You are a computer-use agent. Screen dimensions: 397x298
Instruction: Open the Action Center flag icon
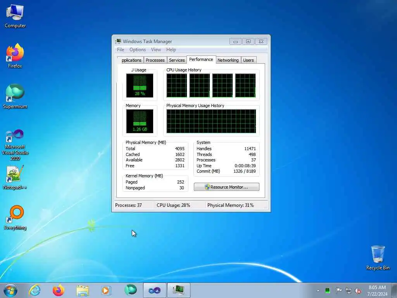(338, 291)
